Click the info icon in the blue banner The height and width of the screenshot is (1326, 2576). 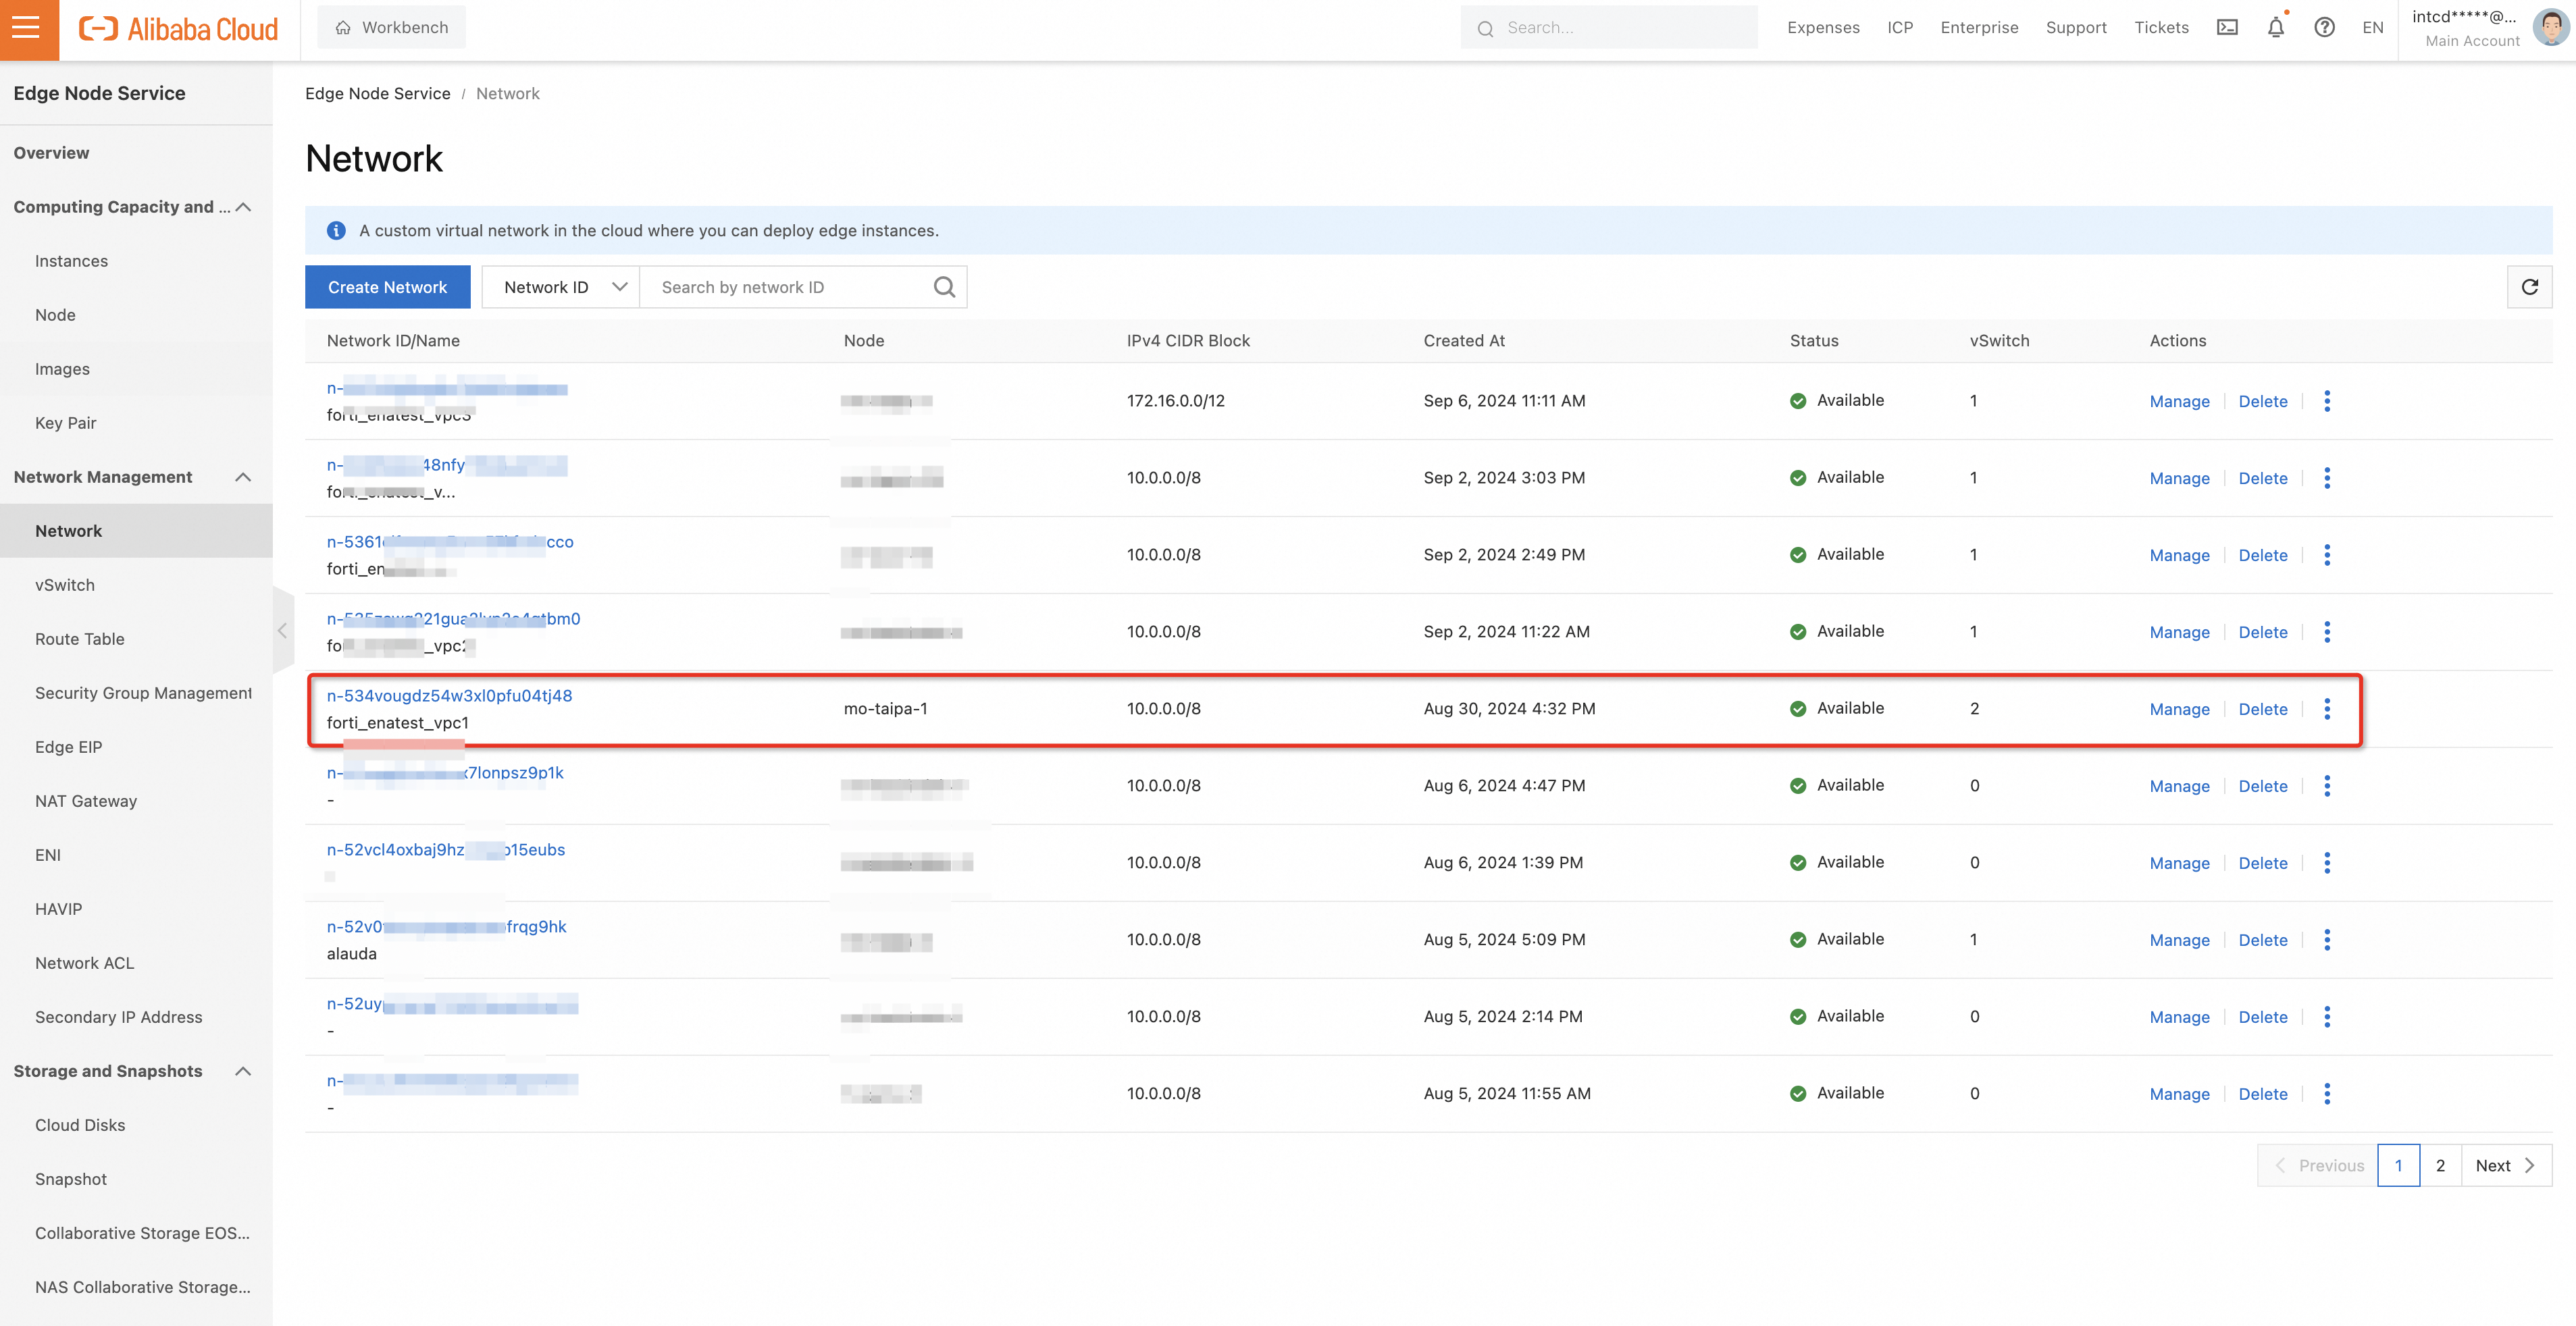coord(336,231)
